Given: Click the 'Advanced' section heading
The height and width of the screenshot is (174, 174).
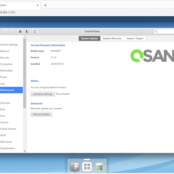Looking at the screenshot, I should click(x=36, y=104).
